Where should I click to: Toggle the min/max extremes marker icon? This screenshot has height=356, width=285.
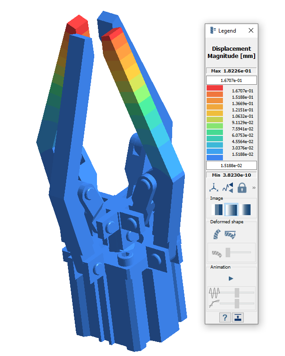coord(228,188)
